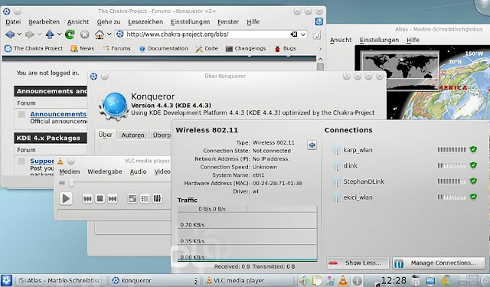
Task: Switch to VLC media player taskbar entry
Action: tap(248, 281)
